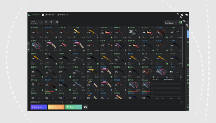Screen dimensions: 216x123
Task: Select the $570.00 dark karambit card
Action: [x=176, y=46]
